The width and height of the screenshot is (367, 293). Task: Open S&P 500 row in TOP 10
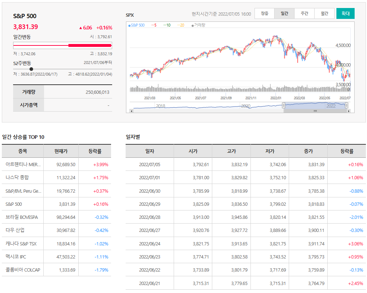tap(56, 204)
